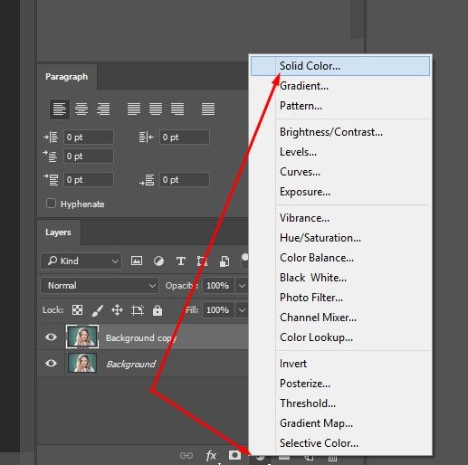Filter layers by pixel layer icon
Screen dimensions: 468x465
point(137,261)
